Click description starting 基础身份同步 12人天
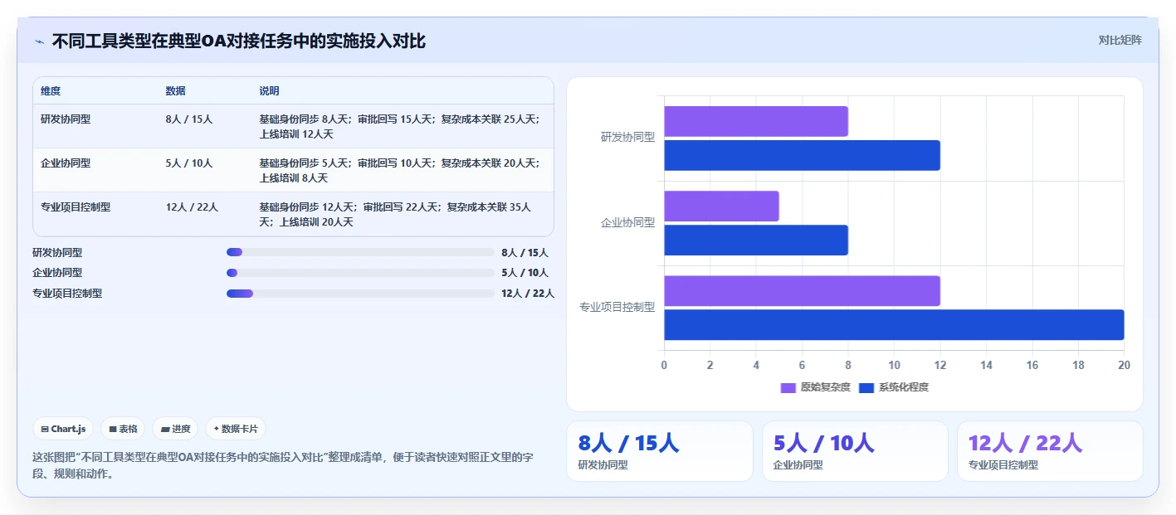Image resolution: width=1176 pixels, height=515 pixels. (x=395, y=214)
